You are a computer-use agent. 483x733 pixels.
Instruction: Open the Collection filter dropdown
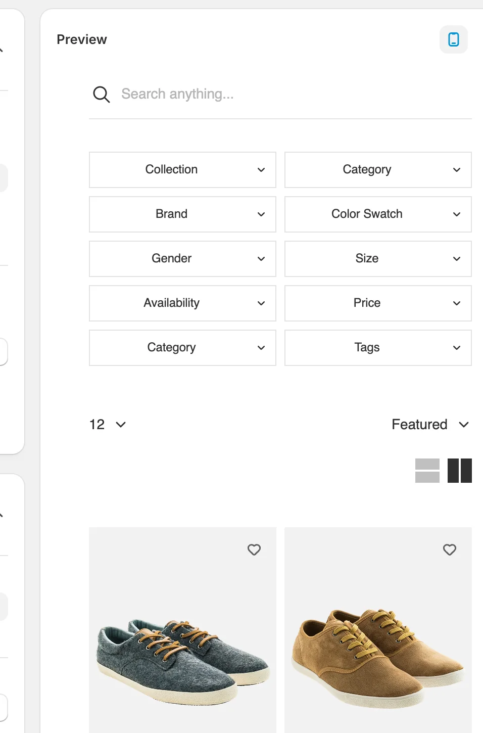click(x=182, y=170)
